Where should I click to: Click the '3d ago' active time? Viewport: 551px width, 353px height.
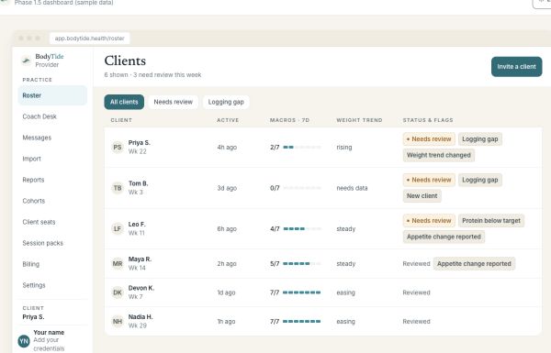(x=227, y=188)
